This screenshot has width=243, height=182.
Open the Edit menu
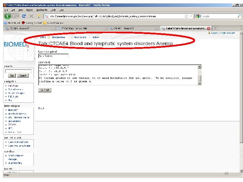tap(13, 10)
